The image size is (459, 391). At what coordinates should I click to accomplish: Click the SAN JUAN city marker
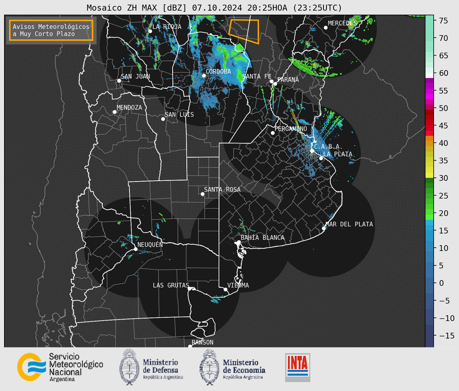119,81
